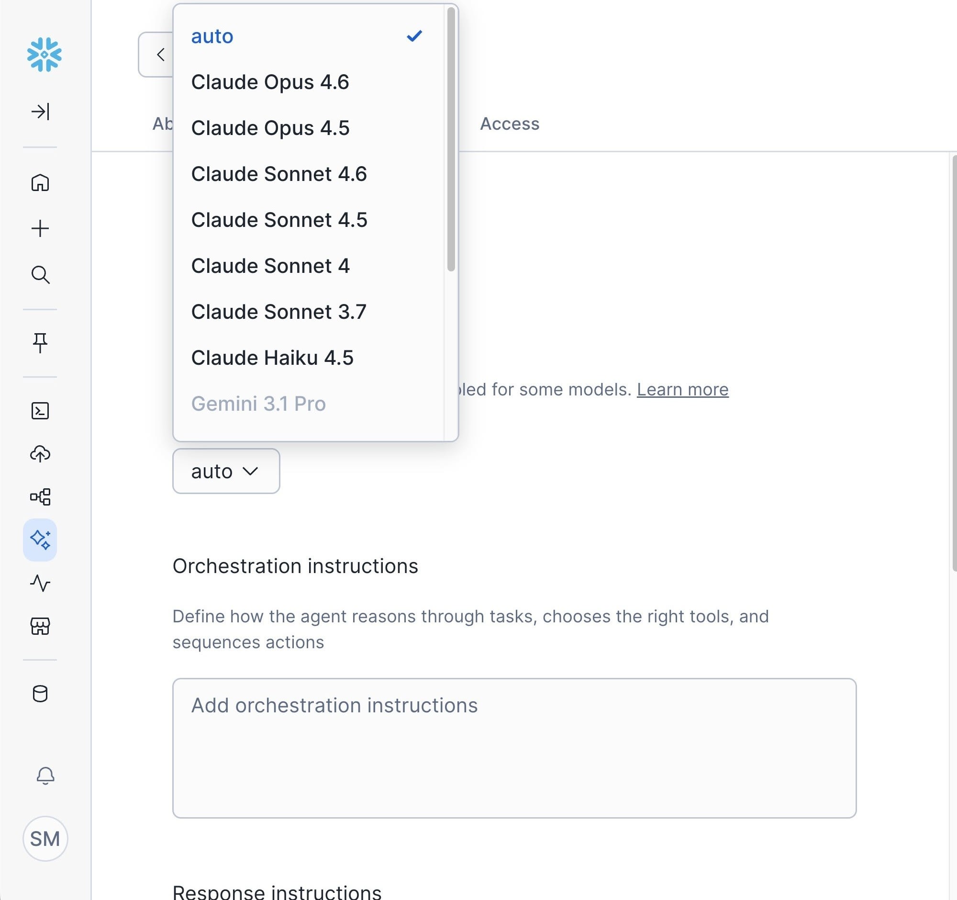Open the cloud upload Ingestion icon
This screenshot has height=900, width=957.
click(x=41, y=454)
